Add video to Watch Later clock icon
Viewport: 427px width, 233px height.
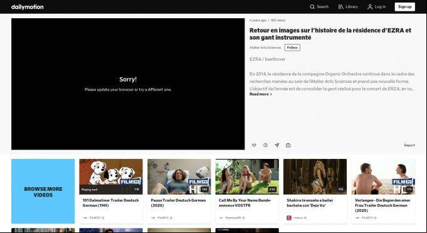coord(265,145)
